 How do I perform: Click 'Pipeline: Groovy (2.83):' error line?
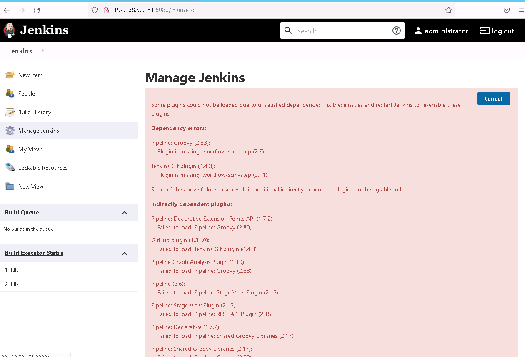(180, 143)
